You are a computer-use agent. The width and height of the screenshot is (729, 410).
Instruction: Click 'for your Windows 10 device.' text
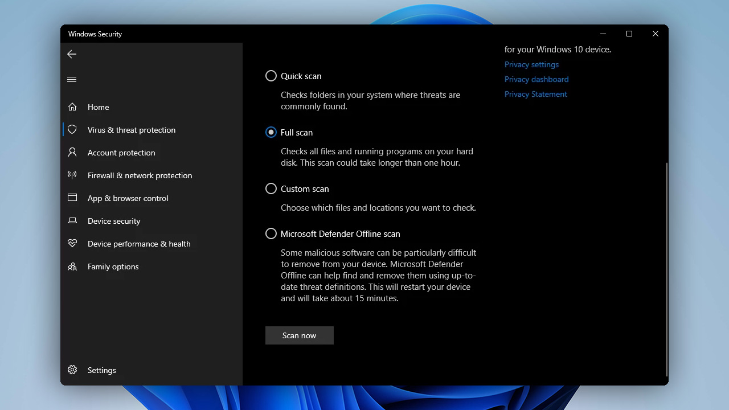pos(558,50)
